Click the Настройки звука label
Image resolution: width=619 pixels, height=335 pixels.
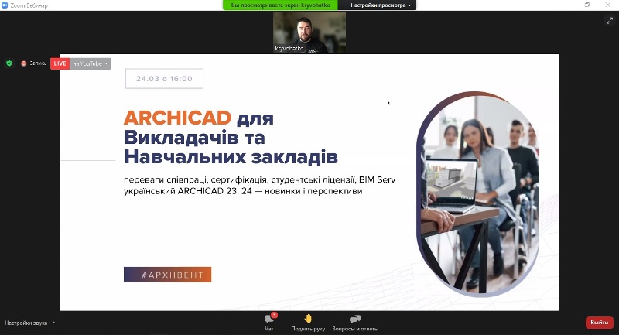click(x=26, y=323)
